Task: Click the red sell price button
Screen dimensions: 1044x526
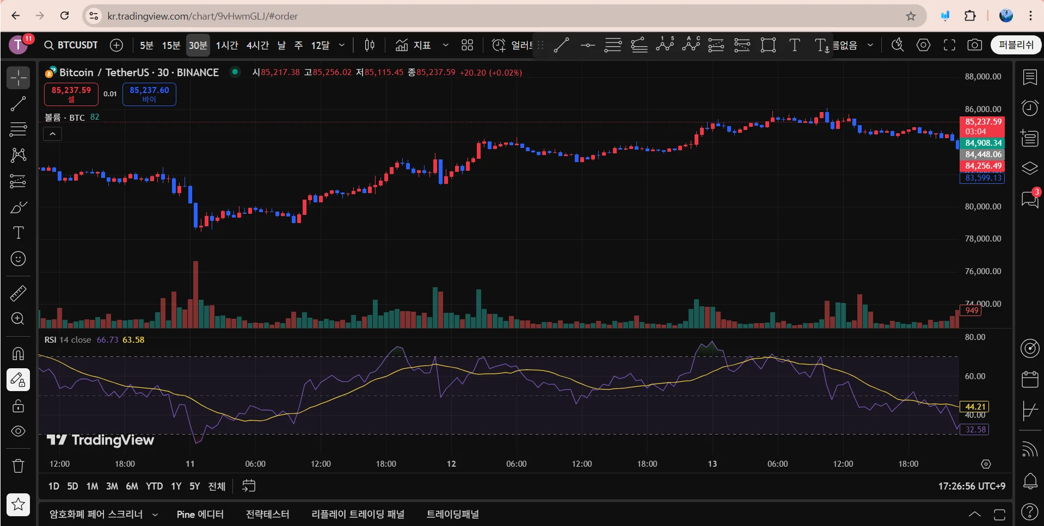Action: tap(71, 94)
